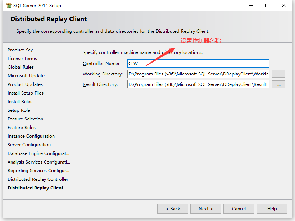Image resolution: width=295 pixels, height=221 pixels.
Task: Click the Controller Name label
Action: (x=101, y=64)
